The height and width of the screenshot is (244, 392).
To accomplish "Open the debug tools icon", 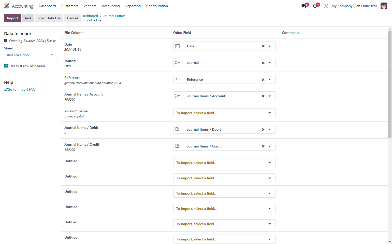I will pyautogui.click(x=326, y=6).
